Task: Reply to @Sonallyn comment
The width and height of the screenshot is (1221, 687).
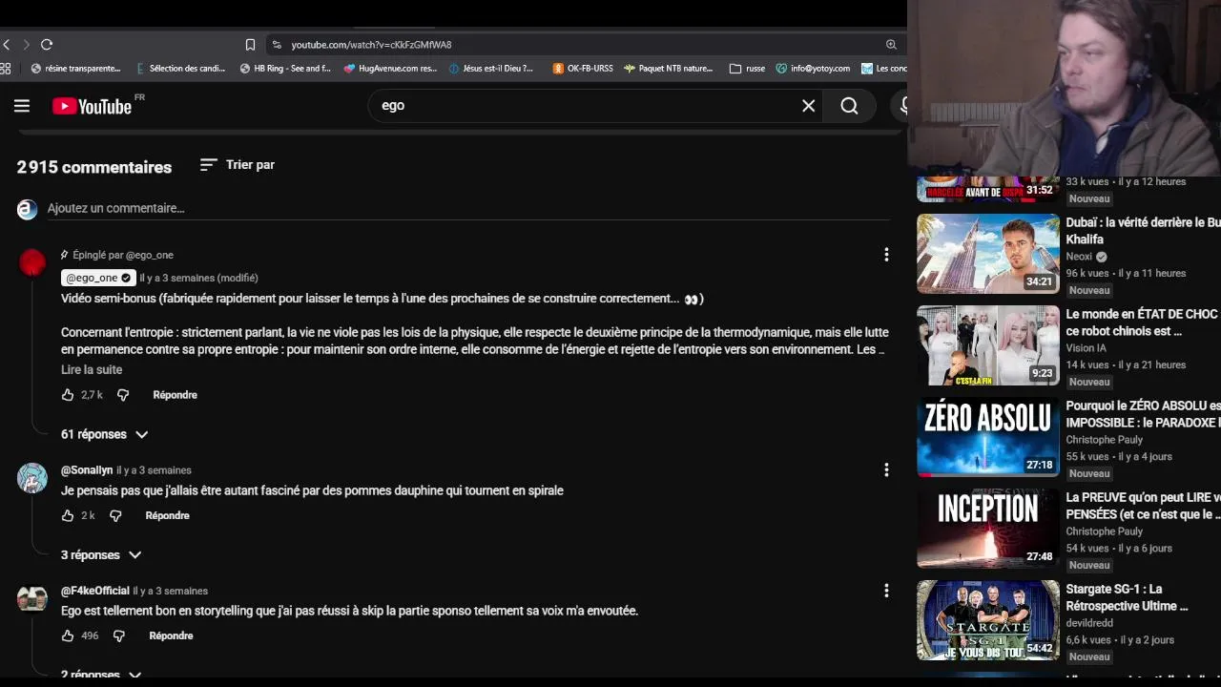Action: click(167, 515)
